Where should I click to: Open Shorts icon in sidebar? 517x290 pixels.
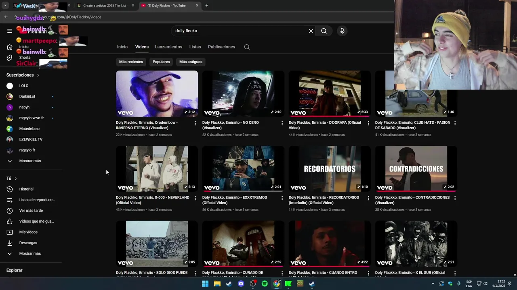point(10,58)
